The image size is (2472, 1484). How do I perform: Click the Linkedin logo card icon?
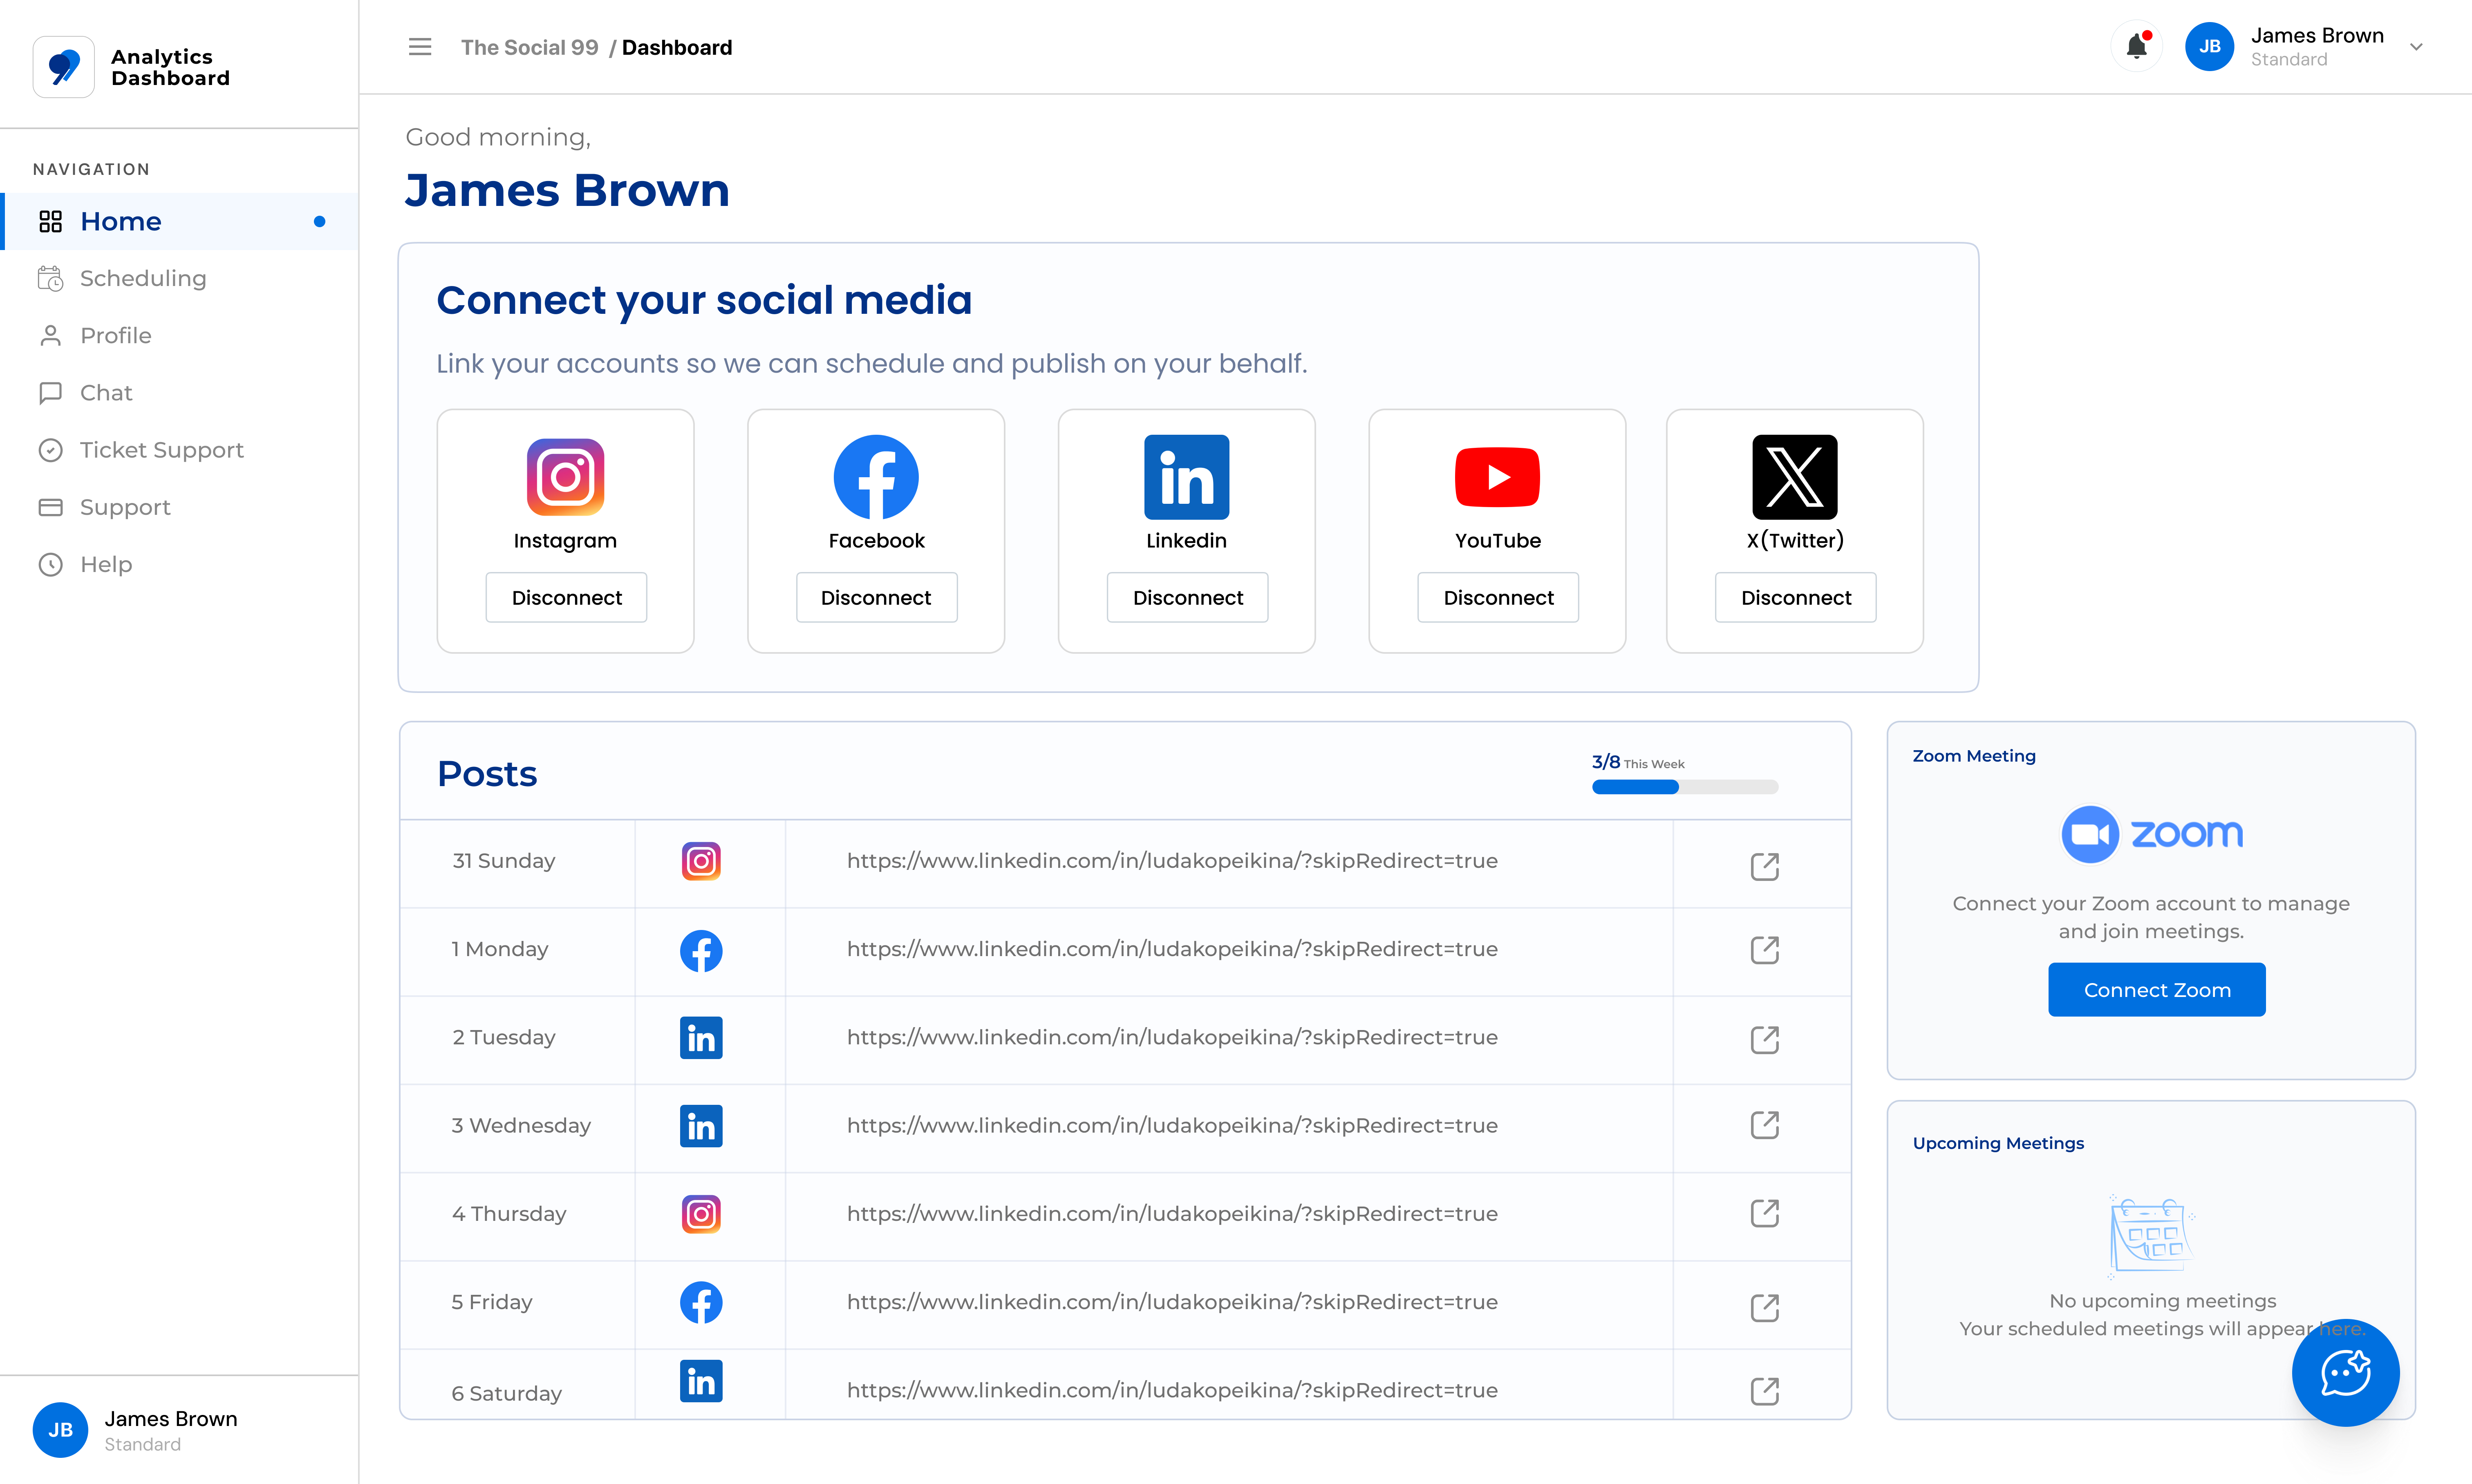tap(1187, 477)
